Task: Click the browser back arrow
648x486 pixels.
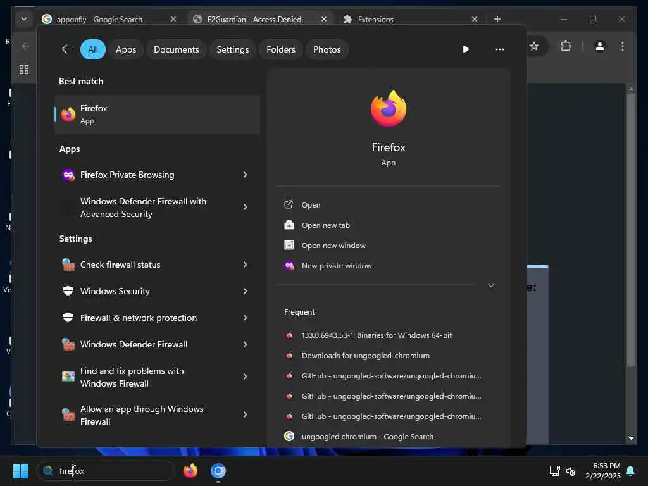Action: 25,46
